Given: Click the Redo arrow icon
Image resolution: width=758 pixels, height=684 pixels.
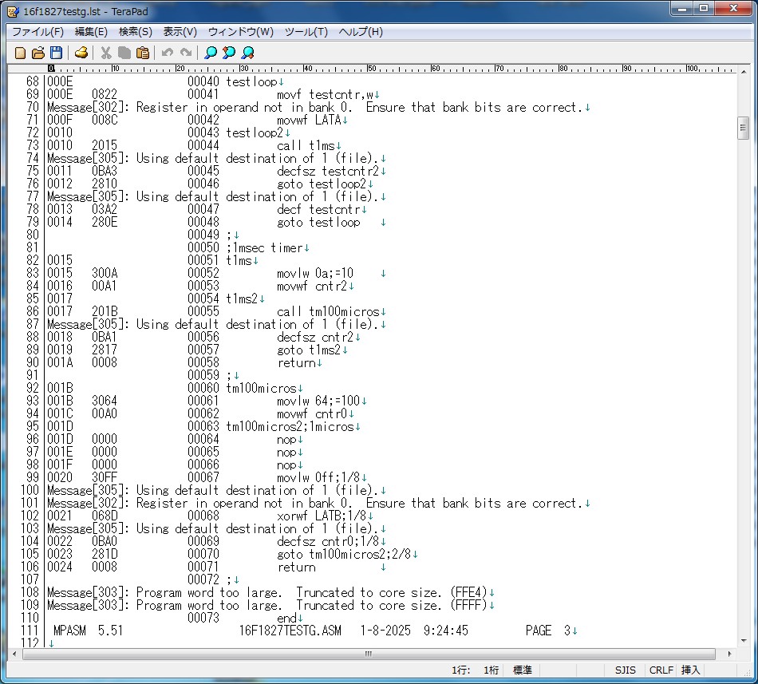Looking at the screenshot, I should click(x=186, y=53).
